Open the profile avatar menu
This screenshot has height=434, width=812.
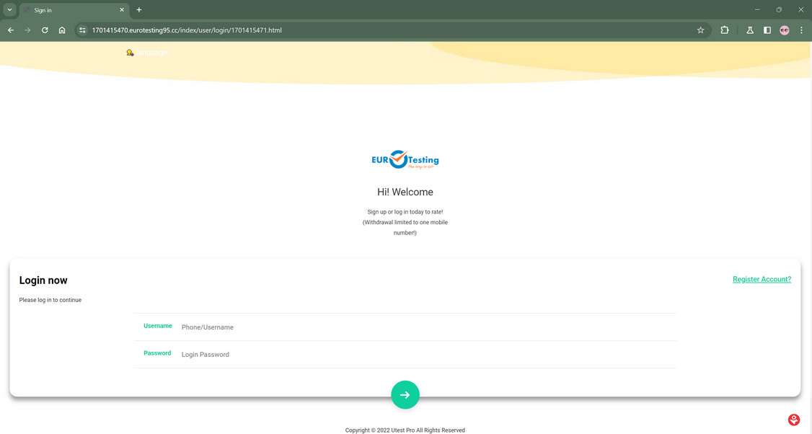(785, 30)
